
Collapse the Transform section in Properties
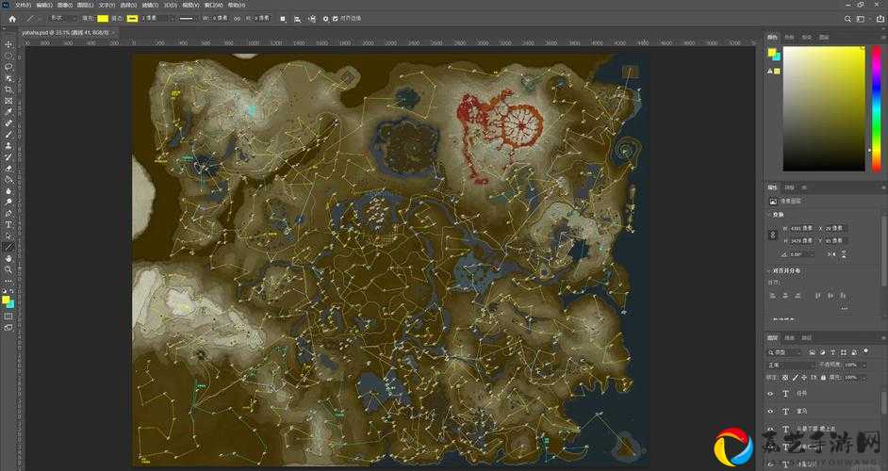[769, 215]
